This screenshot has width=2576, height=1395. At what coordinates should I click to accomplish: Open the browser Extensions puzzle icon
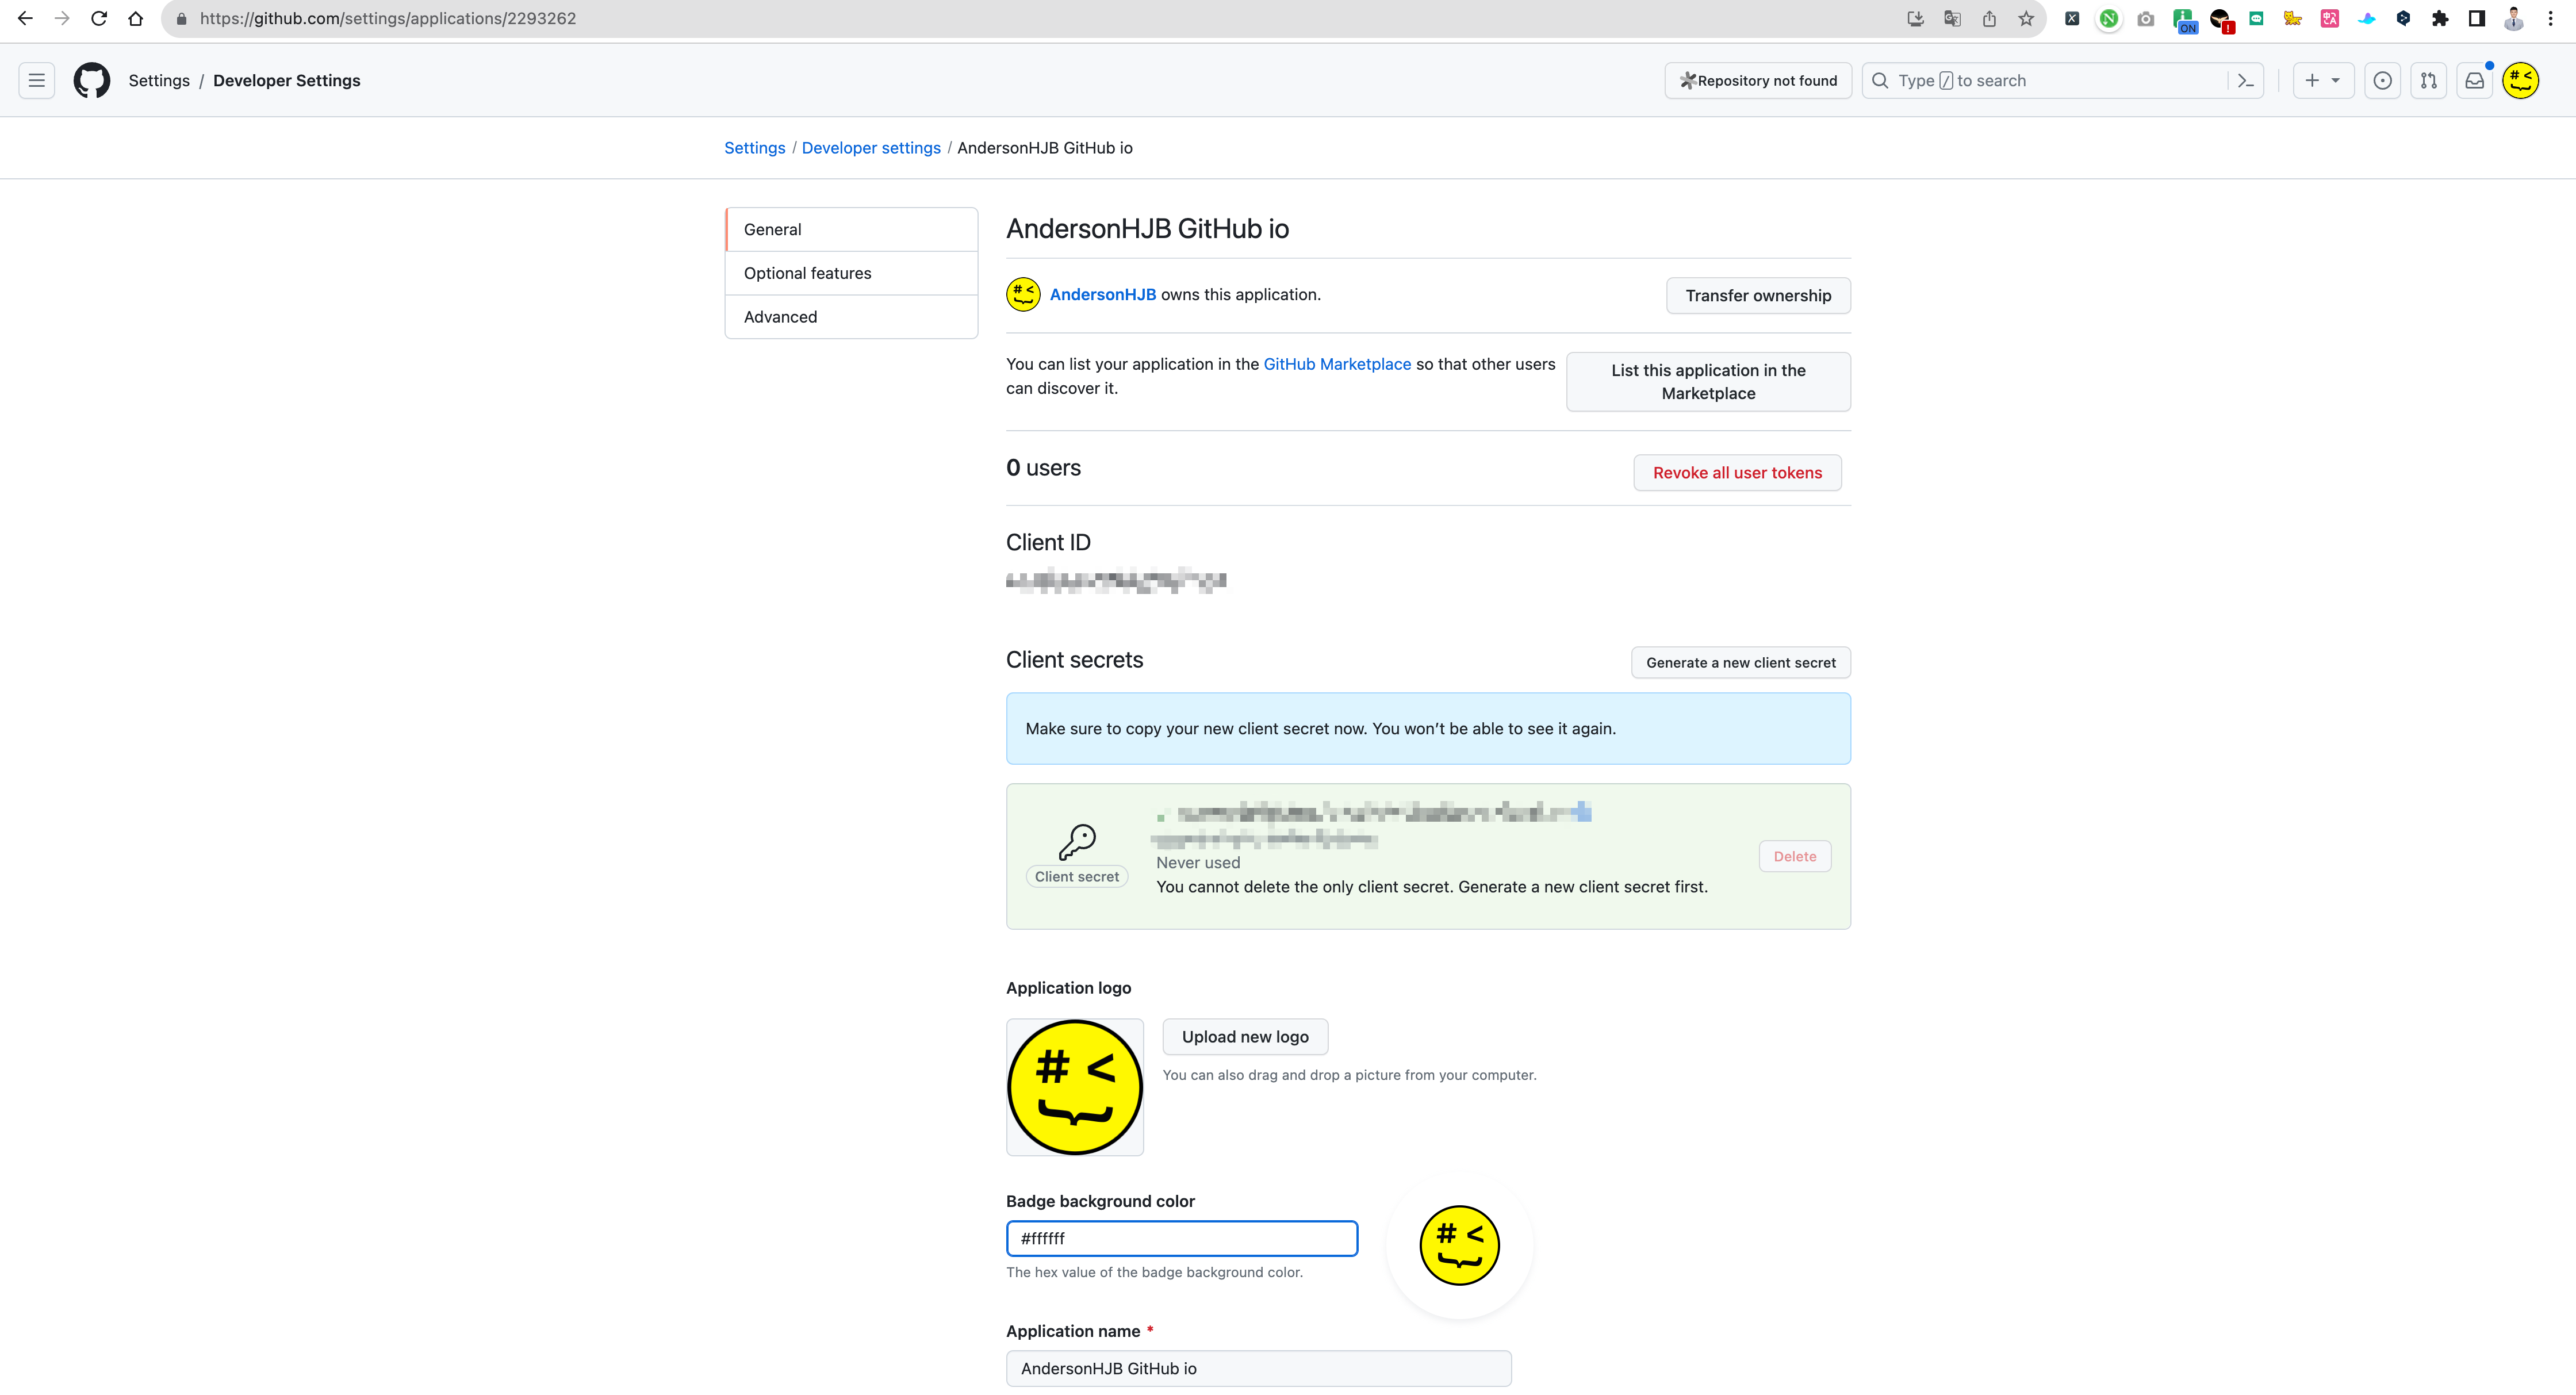[x=2441, y=18]
